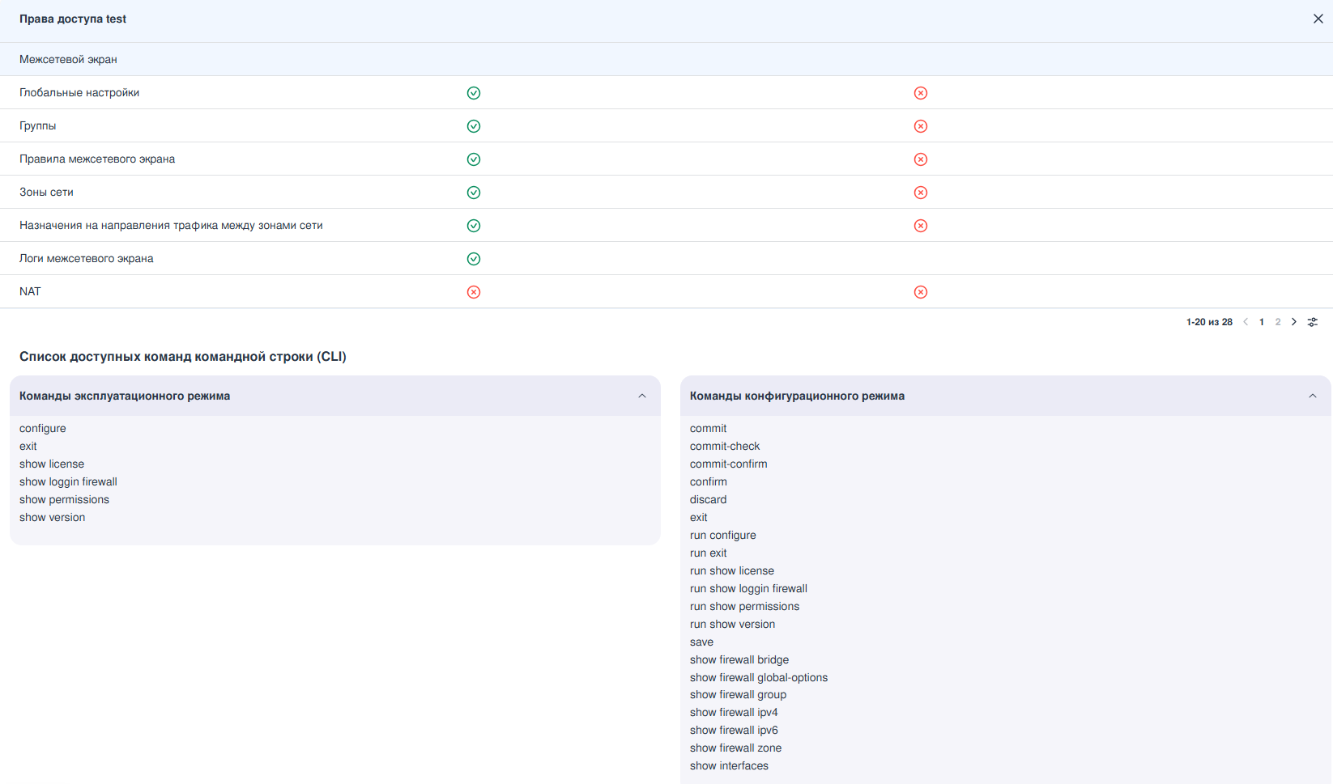Click green check icon for Глобальные настройки
This screenshot has height=784, width=1333.
(x=474, y=93)
